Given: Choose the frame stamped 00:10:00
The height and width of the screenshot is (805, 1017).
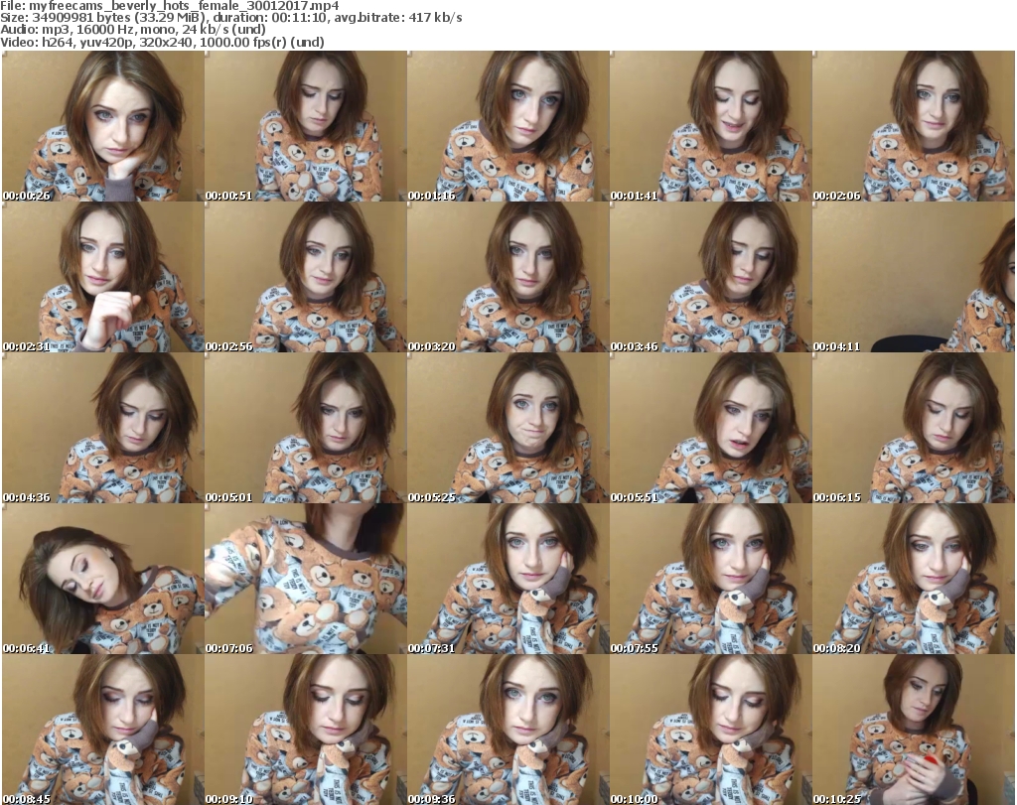Looking at the screenshot, I should [x=710, y=730].
